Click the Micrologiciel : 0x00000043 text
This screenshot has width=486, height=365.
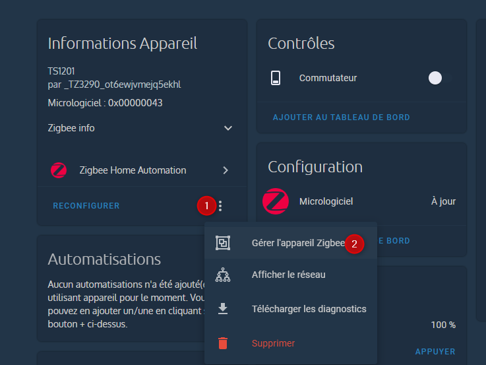[105, 103]
